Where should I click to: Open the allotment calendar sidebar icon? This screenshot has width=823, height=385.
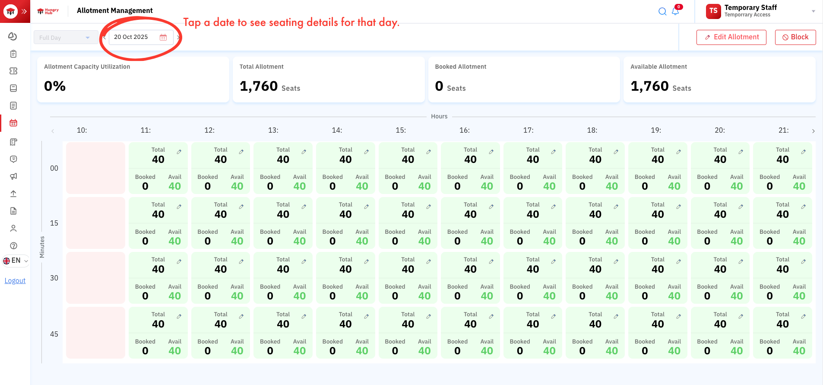13,123
